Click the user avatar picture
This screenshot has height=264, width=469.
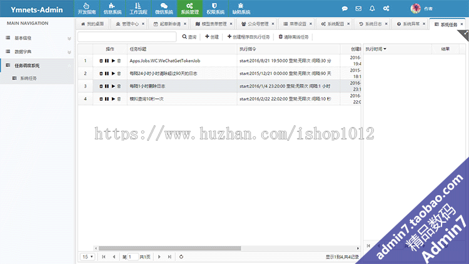tap(415, 8)
